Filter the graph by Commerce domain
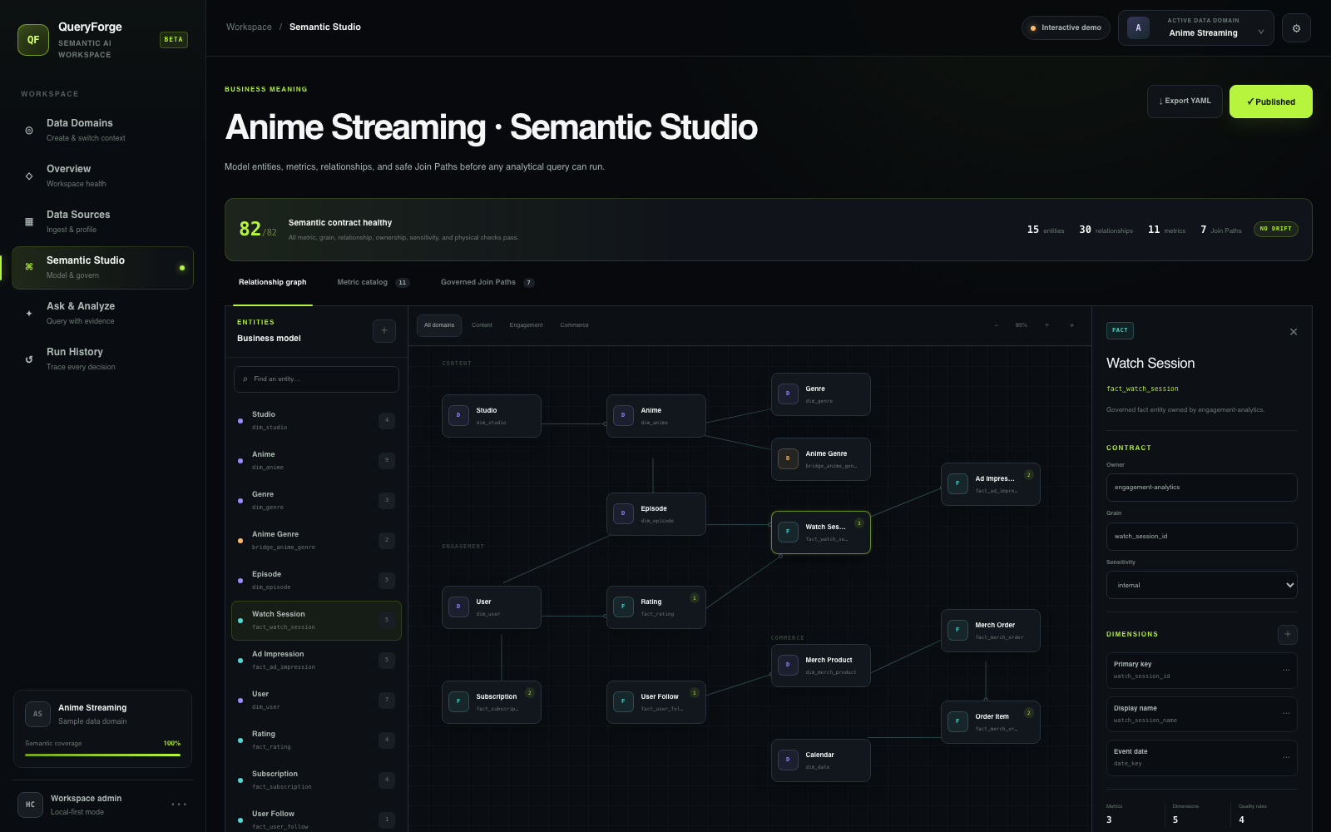 tap(574, 325)
